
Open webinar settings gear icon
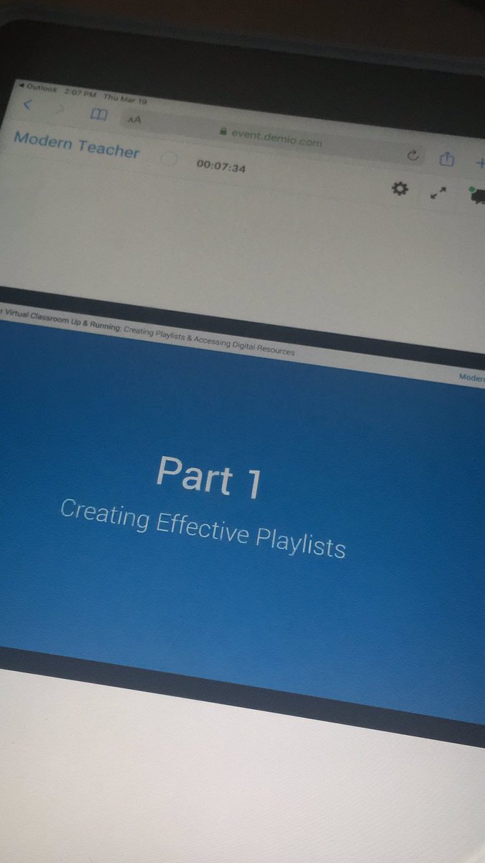click(399, 188)
